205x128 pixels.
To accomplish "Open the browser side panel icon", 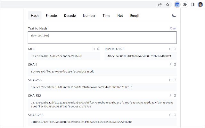I will pyautogui.click(x=193, y=5).
